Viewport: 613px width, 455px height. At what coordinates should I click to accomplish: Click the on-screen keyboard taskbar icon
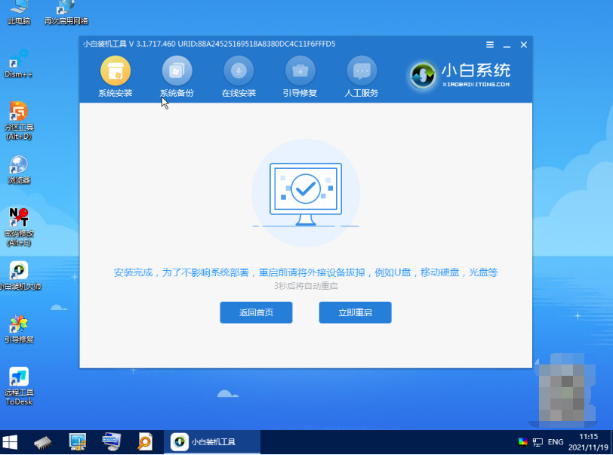[112, 442]
